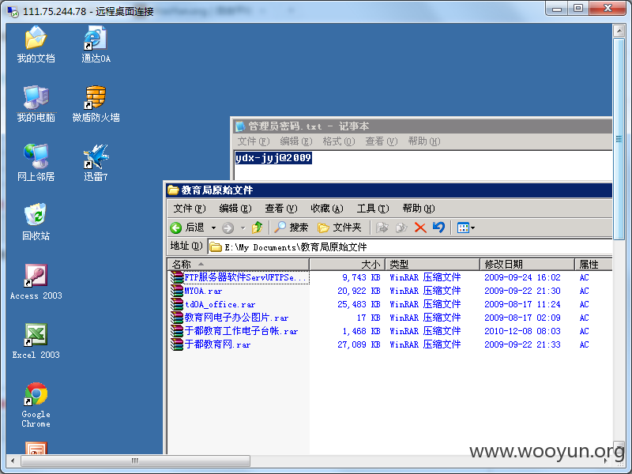This screenshot has width=632, height=474.
Task: Open Explorer 工具(T) menu
Action: 373,209
